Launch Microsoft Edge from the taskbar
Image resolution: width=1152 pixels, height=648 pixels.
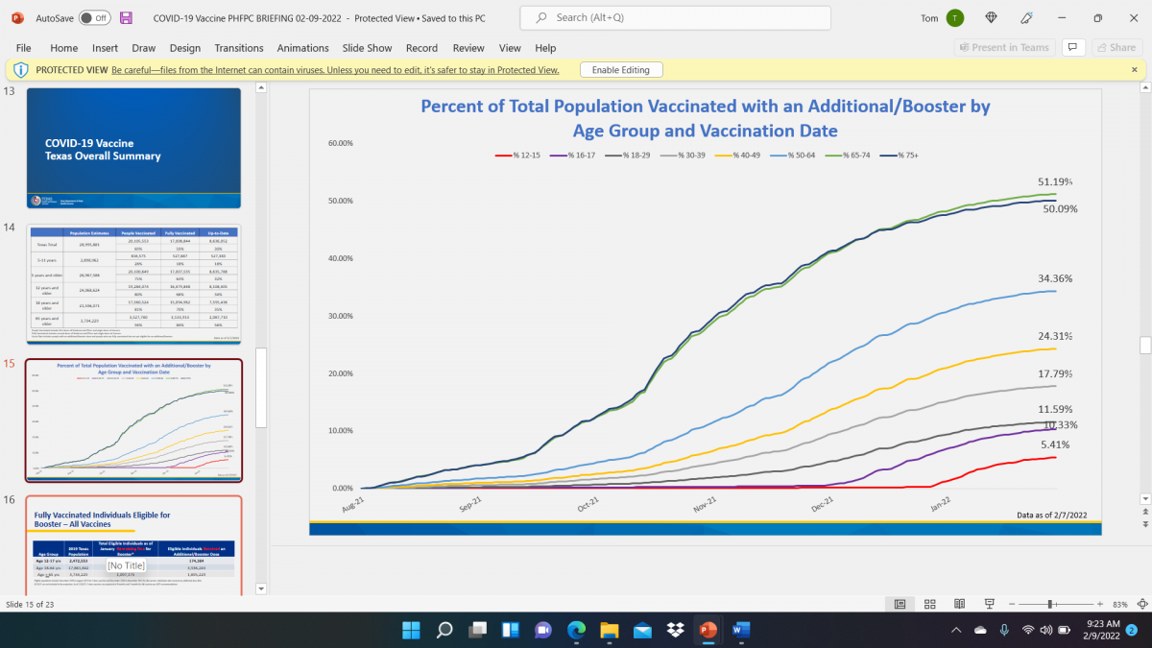(x=576, y=631)
